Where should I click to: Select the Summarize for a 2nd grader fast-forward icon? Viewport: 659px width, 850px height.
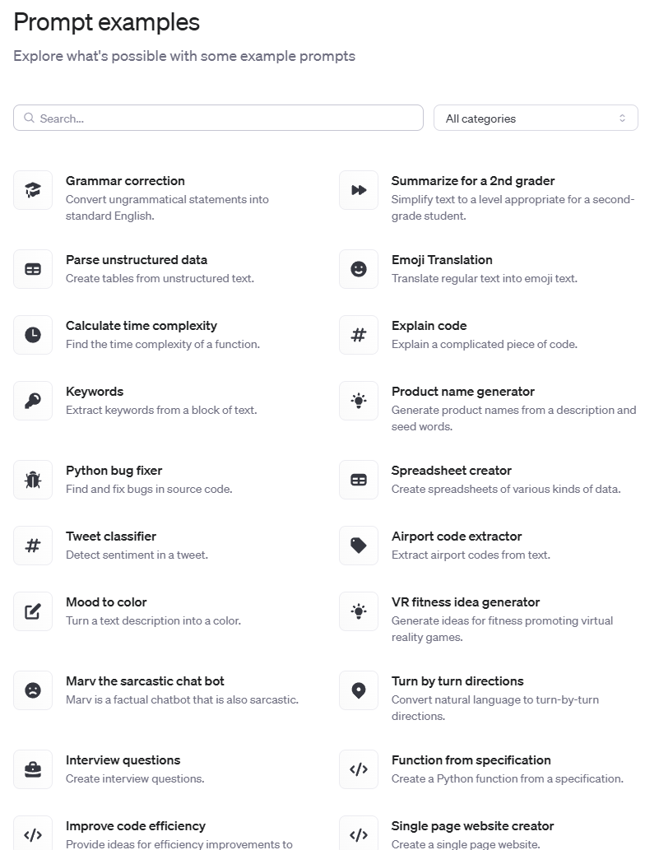click(359, 190)
